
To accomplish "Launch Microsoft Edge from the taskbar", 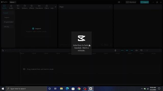I will tap(67, 89).
